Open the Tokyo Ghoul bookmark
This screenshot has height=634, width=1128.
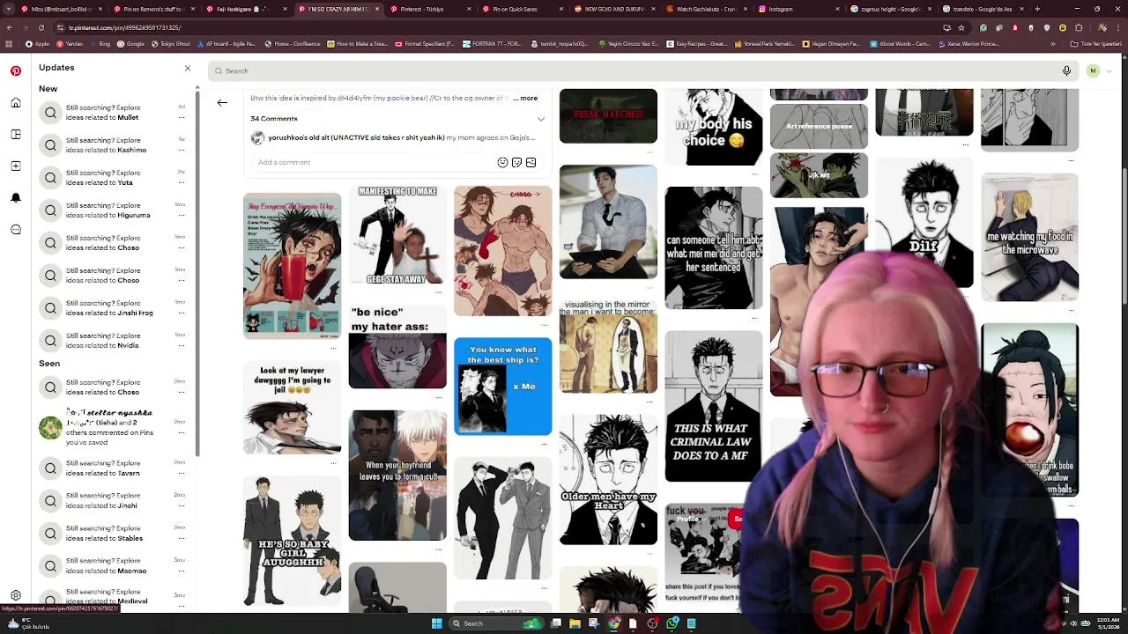pyautogui.click(x=173, y=43)
